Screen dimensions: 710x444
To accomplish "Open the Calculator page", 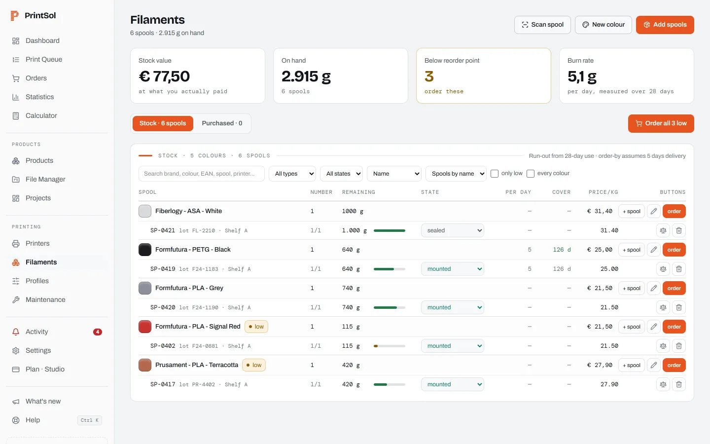I will coord(57,116).
